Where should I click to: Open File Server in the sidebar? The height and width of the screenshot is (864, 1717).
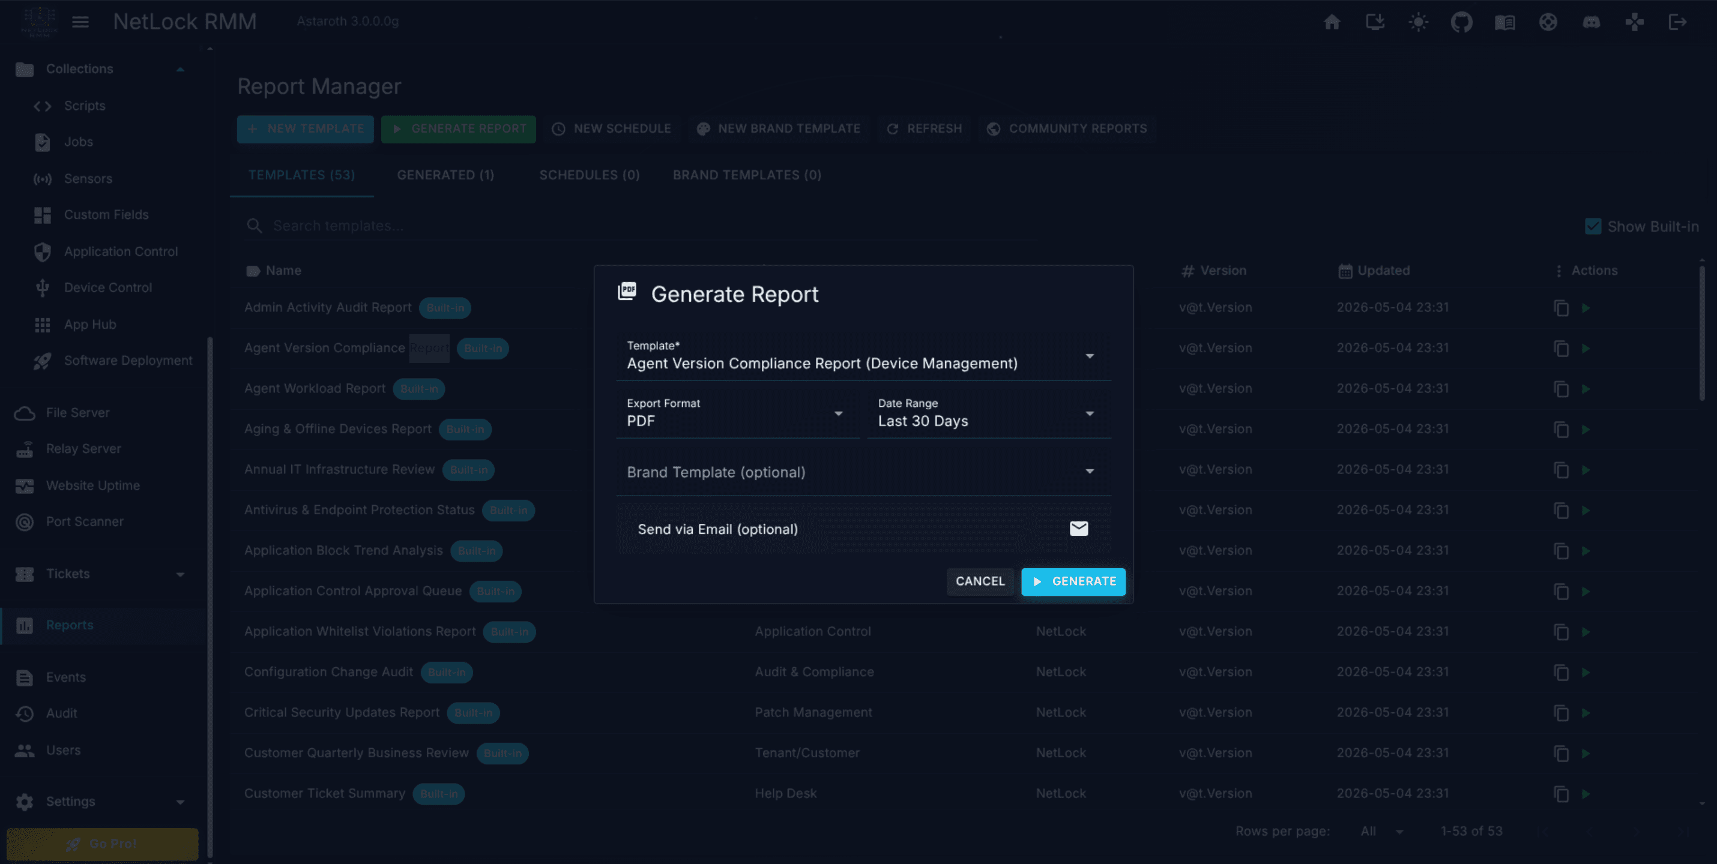103,412
